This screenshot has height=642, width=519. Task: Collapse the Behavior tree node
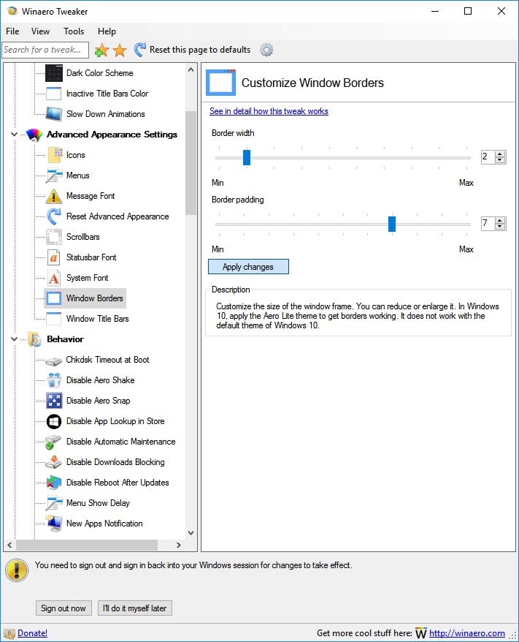click(14, 339)
